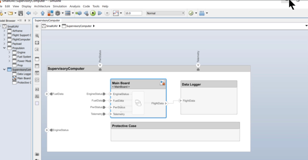Open Code menu
Viewport: 308px width, 160px height.
click(x=86, y=6)
